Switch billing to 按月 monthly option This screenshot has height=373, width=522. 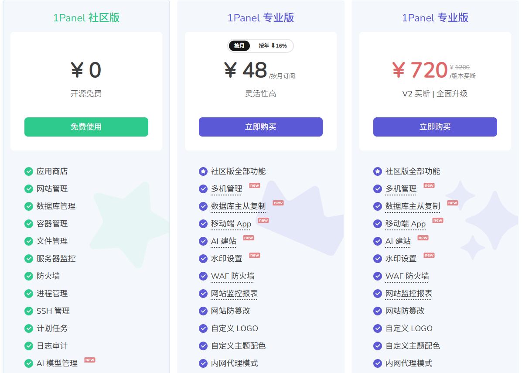click(x=239, y=46)
